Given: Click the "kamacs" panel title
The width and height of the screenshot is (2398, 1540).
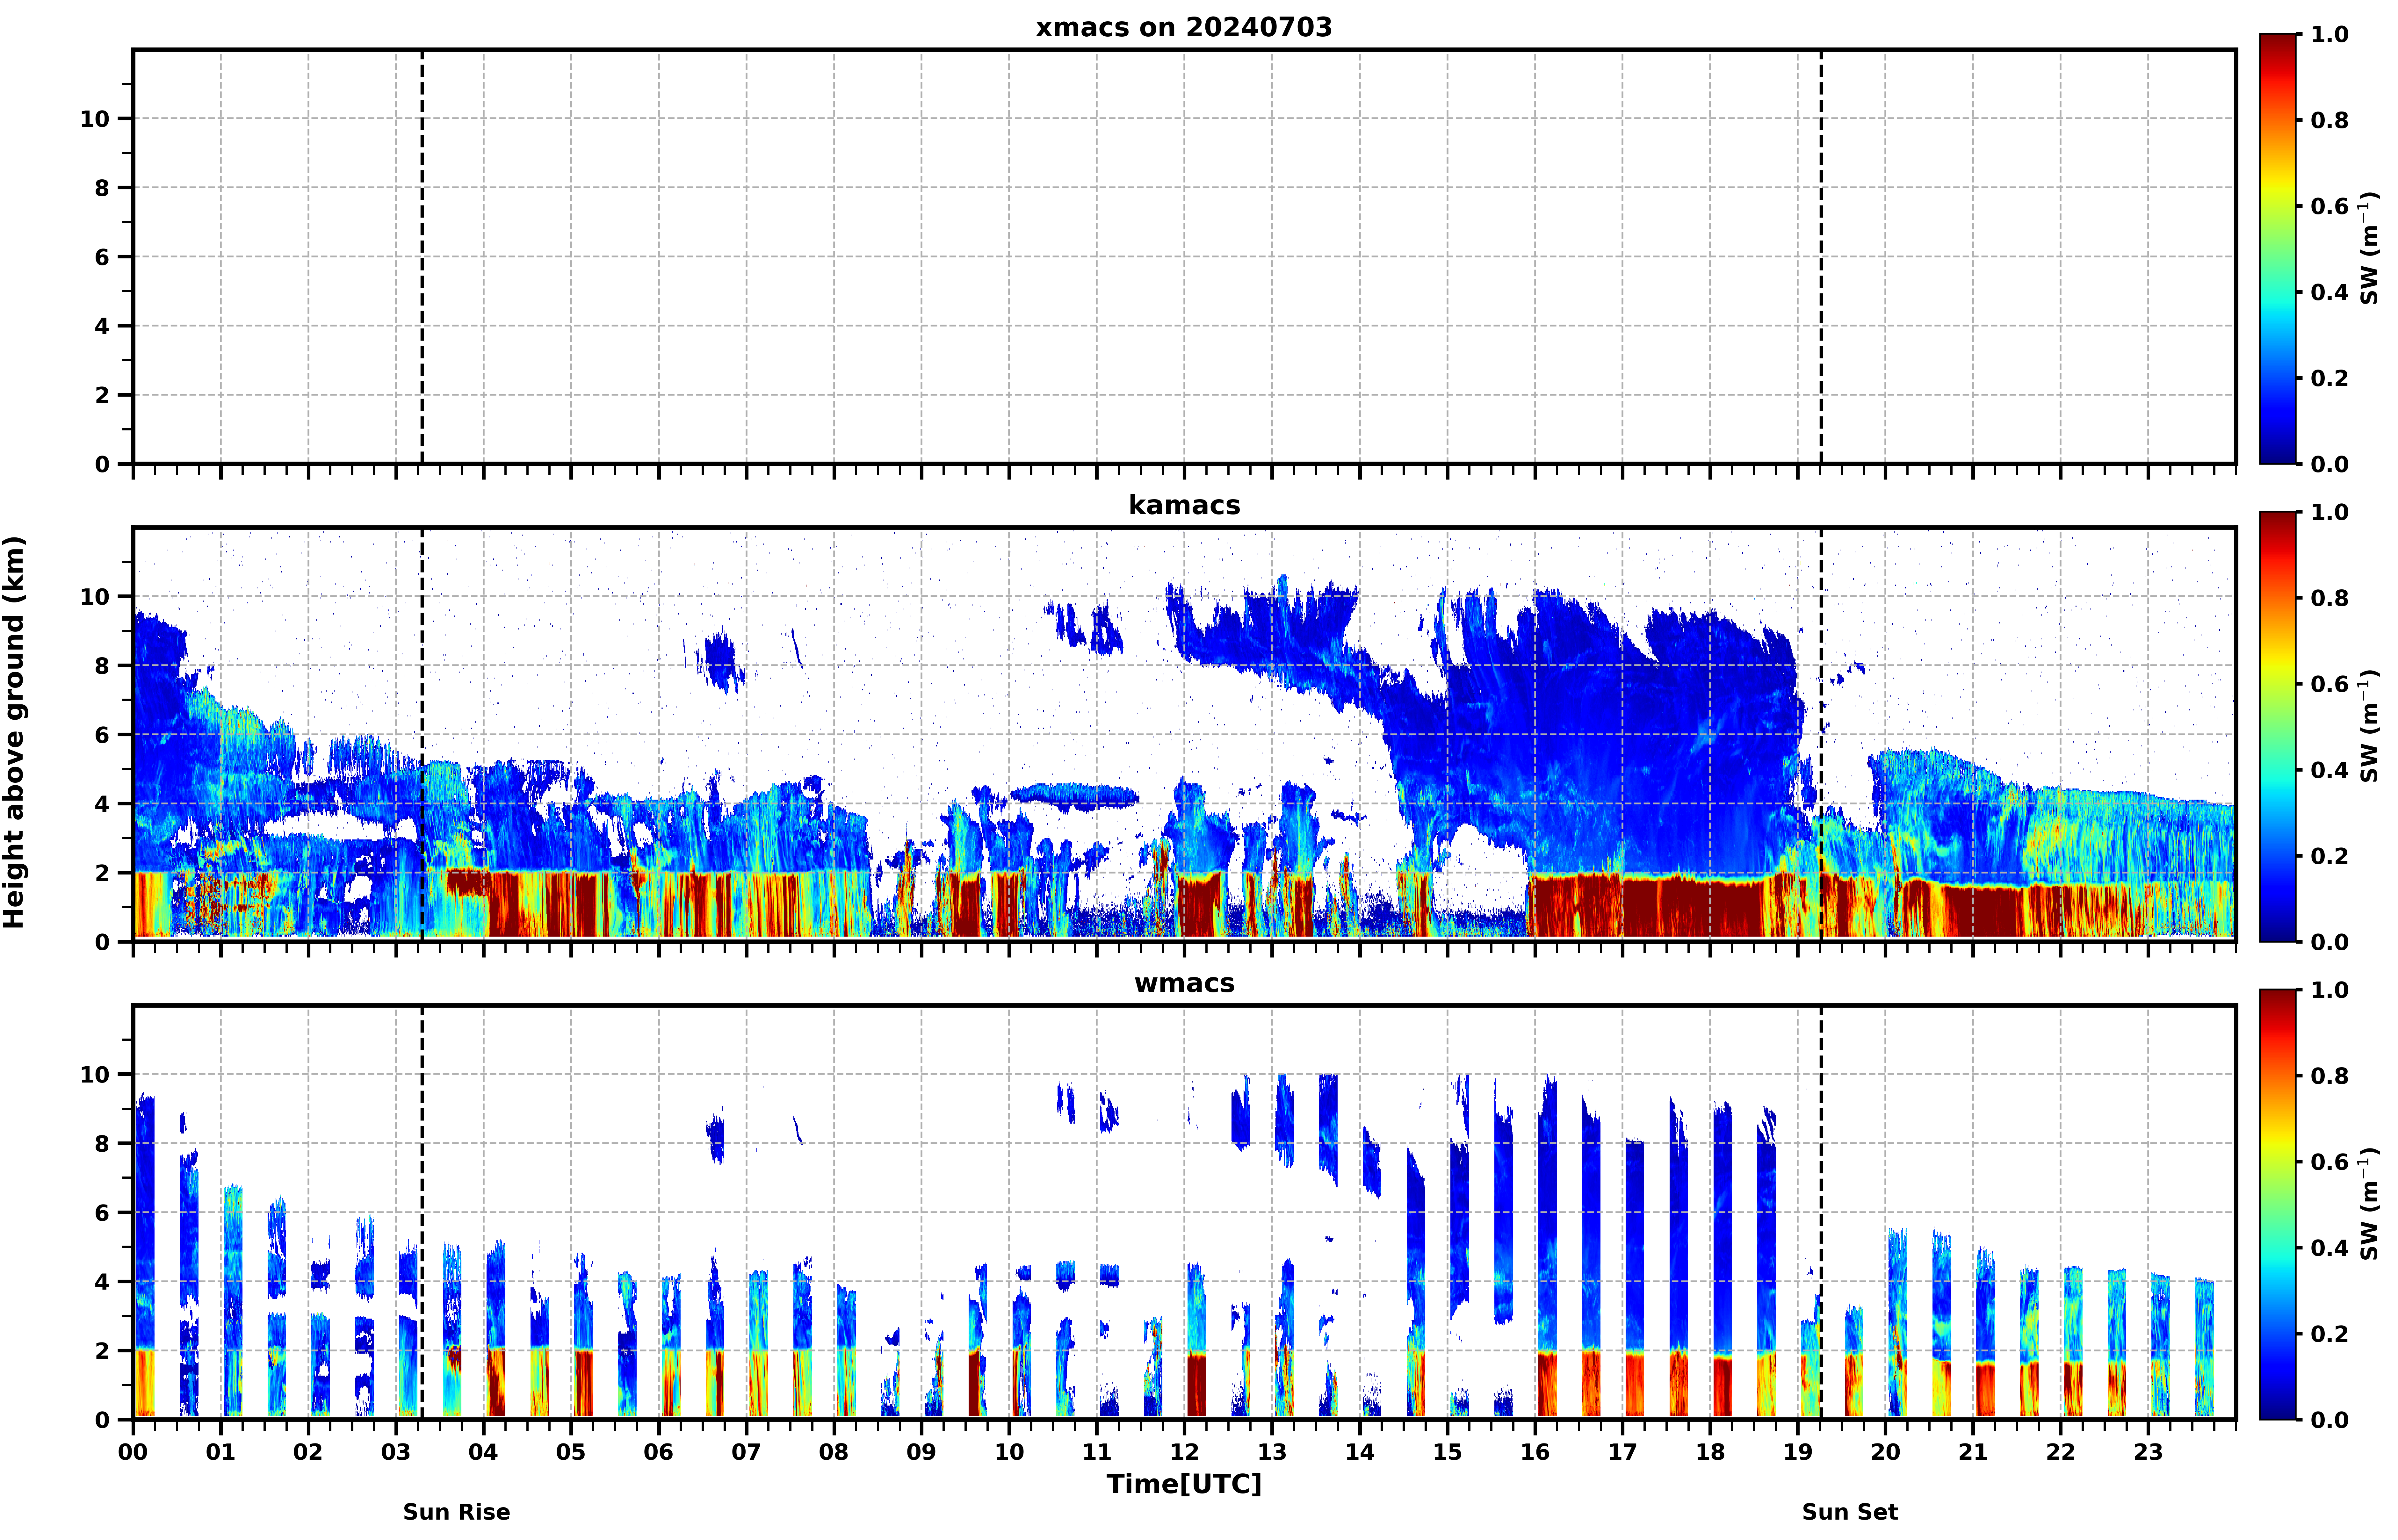Looking at the screenshot, I should (x=1184, y=505).
